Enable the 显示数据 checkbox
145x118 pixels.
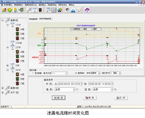tap(33, 73)
